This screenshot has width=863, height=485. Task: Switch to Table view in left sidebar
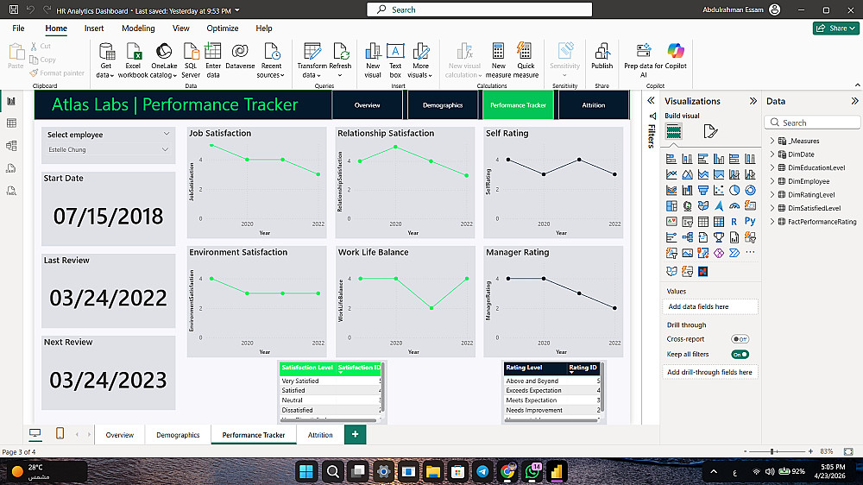pyautogui.click(x=11, y=123)
